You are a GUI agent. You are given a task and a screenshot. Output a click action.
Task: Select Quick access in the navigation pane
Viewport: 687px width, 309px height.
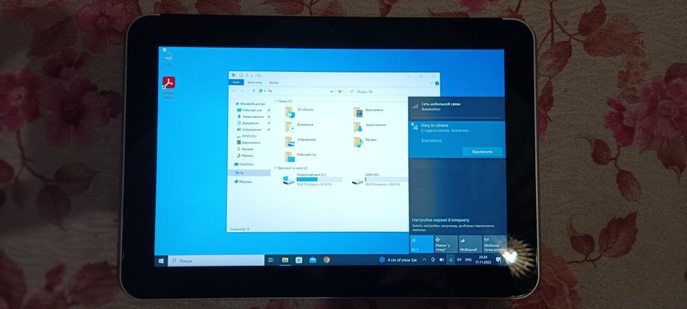point(250,104)
